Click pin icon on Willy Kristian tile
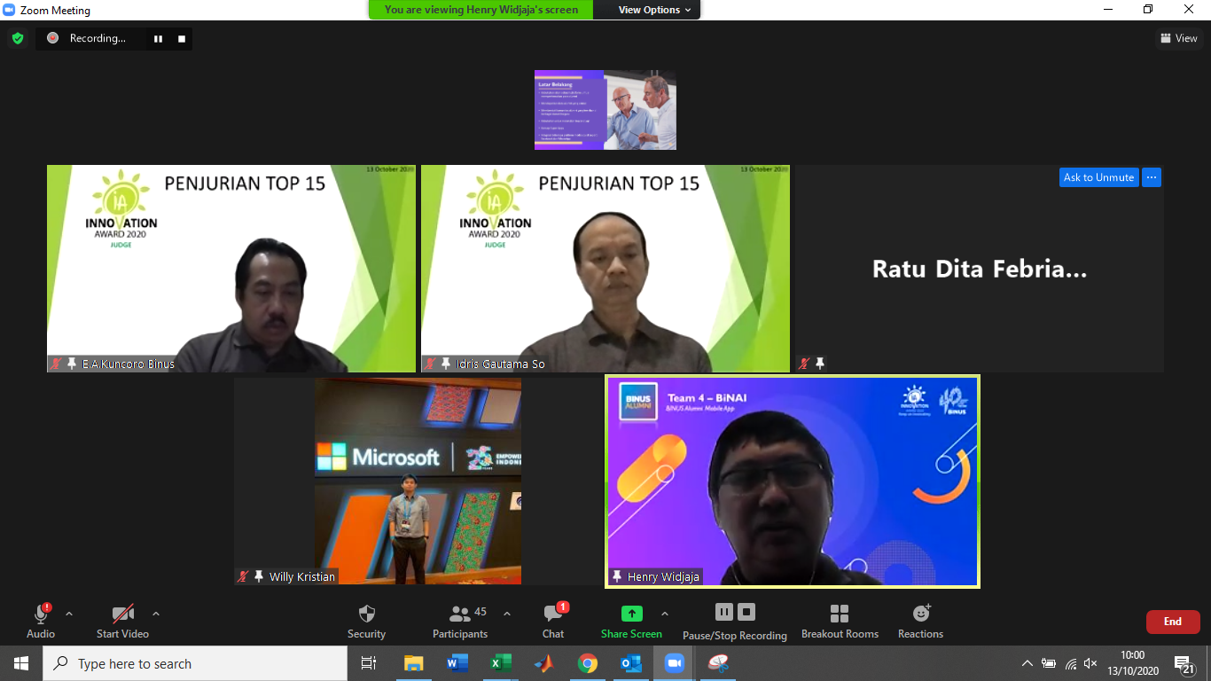The image size is (1211, 681). [259, 576]
